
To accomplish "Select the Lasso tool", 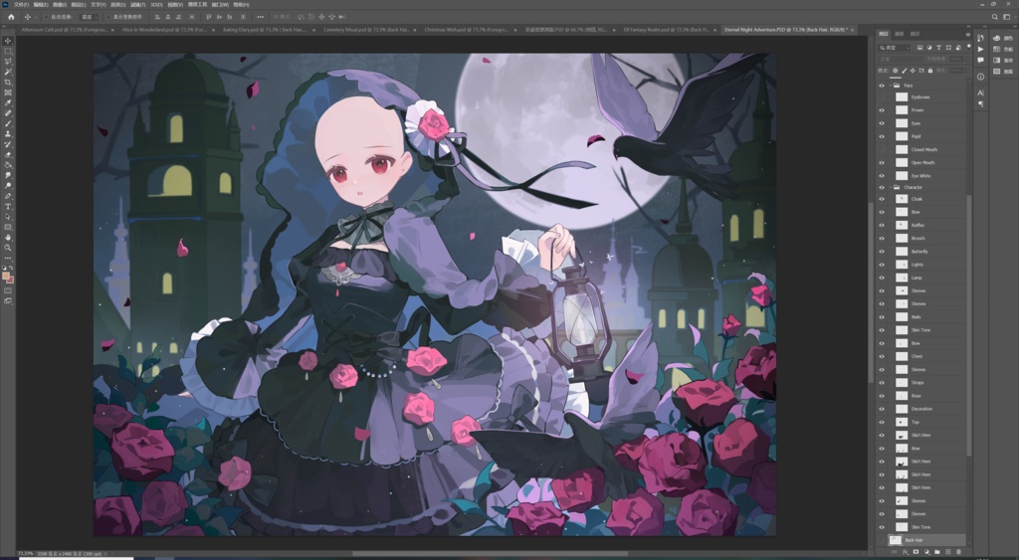I will (8, 62).
